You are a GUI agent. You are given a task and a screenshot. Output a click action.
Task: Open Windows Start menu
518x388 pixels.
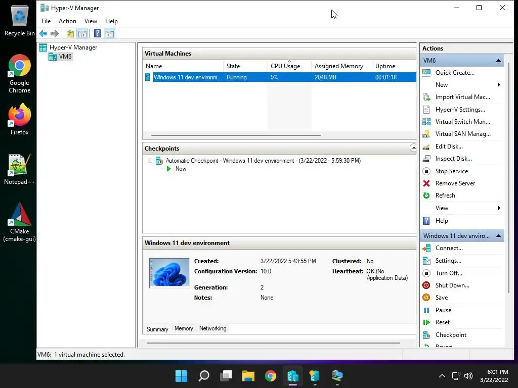click(x=181, y=376)
